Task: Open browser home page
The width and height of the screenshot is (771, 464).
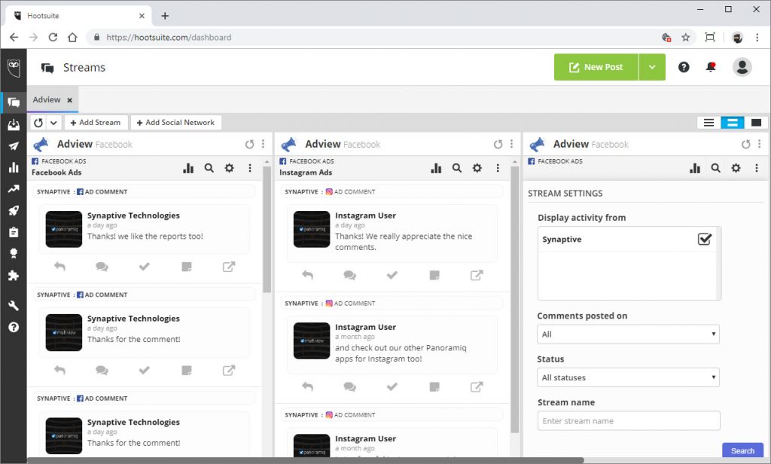Action: click(x=72, y=38)
